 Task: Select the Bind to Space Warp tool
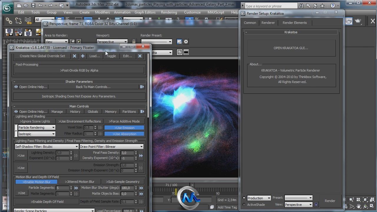coord(28,21)
